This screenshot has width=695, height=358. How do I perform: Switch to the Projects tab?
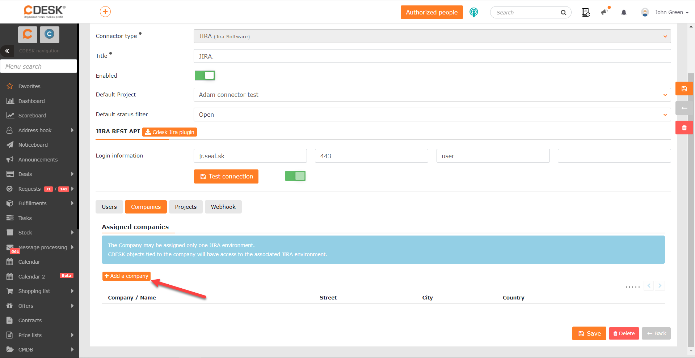[x=186, y=207]
